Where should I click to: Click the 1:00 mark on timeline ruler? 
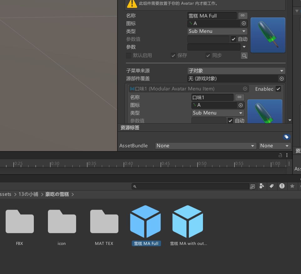pos(276,164)
